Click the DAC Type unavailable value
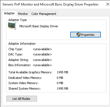 coord(42,54)
